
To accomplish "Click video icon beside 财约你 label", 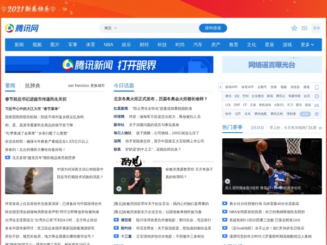I will pos(116,228).
